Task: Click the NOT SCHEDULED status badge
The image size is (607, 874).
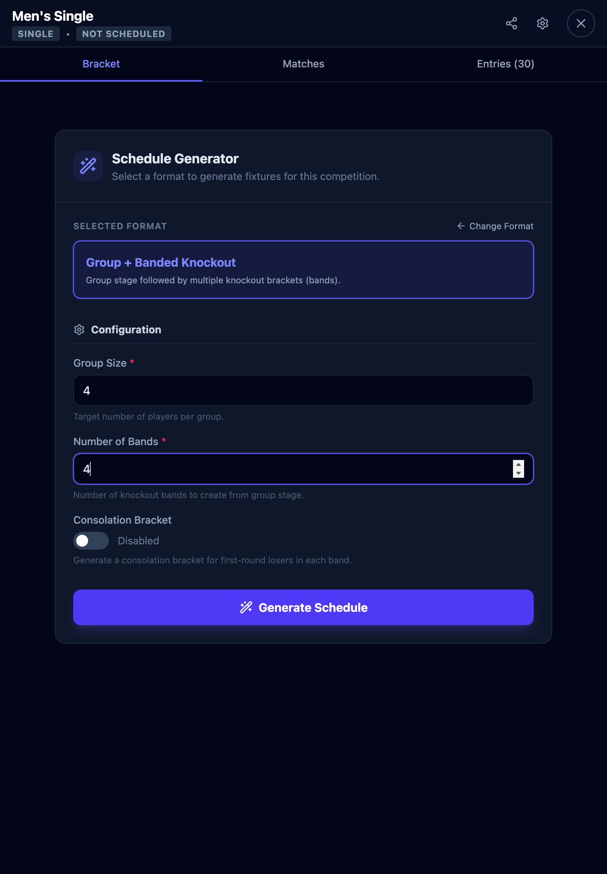Action: pyautogui.click(x=124, y=34)
